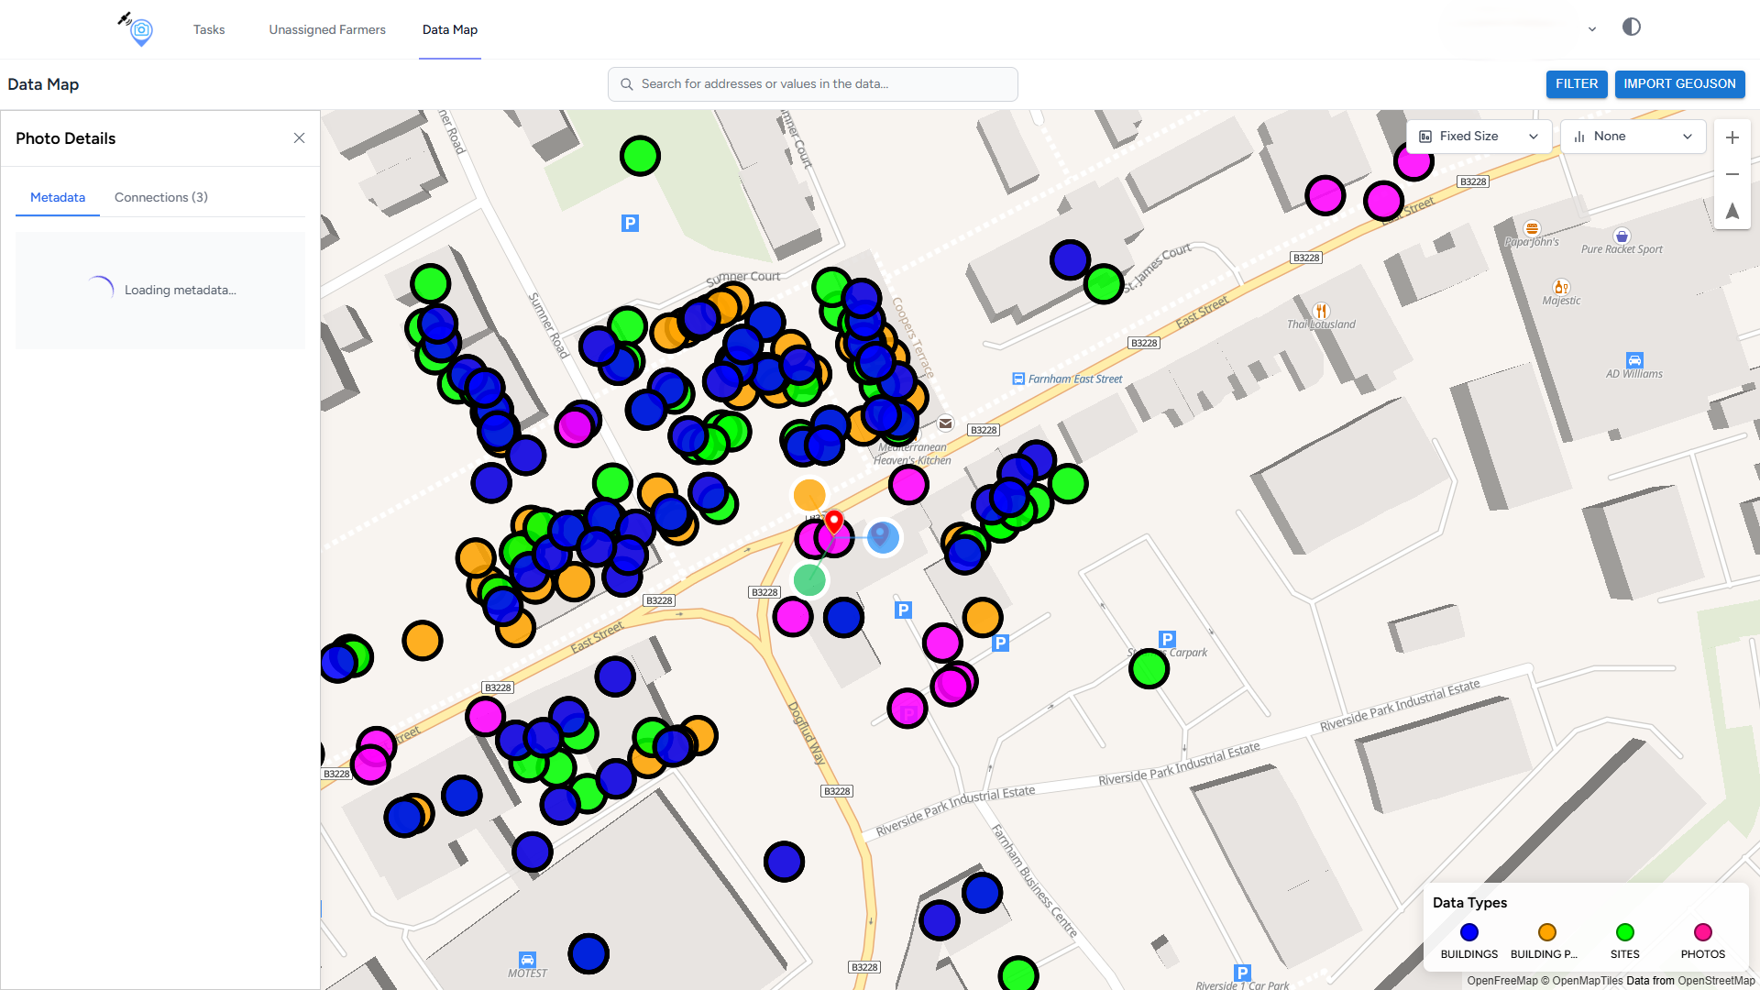The width and height of the screenshot is (1760, 990).
Task: Click the app logo camera pin icon
Action: 139,29
